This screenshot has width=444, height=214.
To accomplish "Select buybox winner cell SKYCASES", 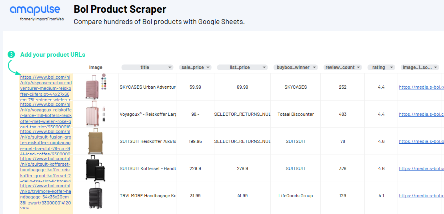I will click(x=296, y=87).
